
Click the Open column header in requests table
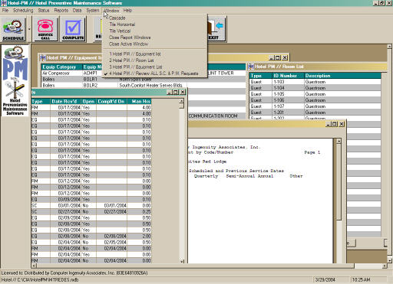click(x=89, y=101)
